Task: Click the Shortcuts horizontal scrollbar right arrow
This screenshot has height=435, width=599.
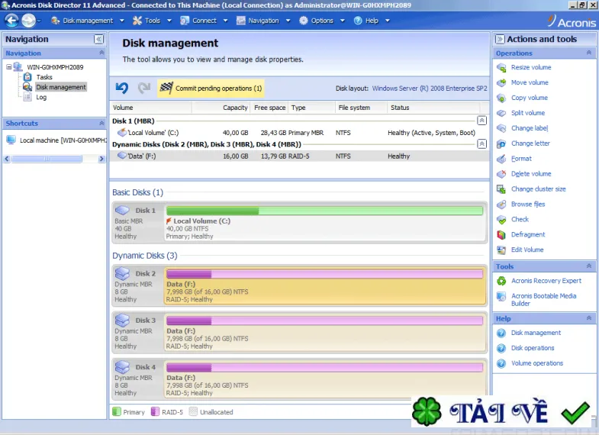Action: (x=101, y=159)
